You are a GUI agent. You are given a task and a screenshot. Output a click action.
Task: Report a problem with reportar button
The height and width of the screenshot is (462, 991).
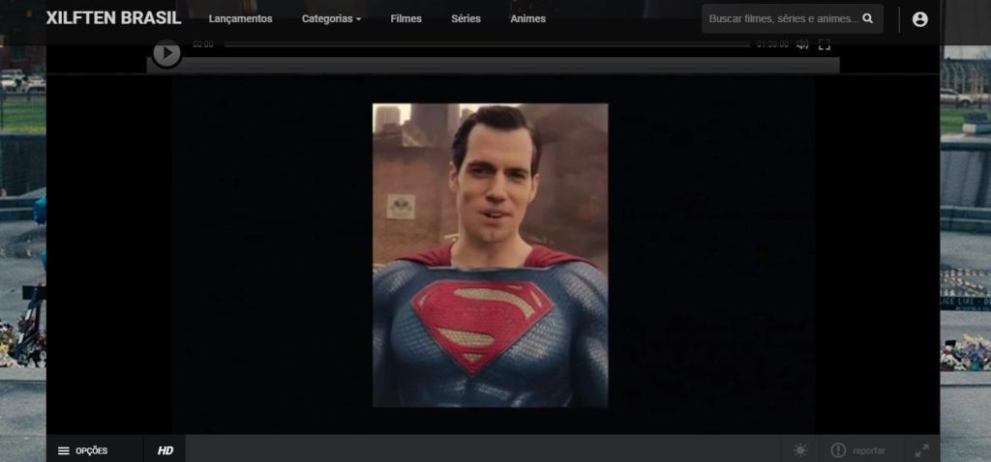point(858,450)
